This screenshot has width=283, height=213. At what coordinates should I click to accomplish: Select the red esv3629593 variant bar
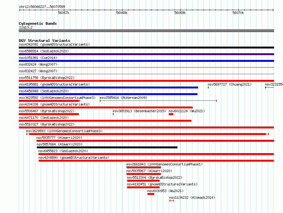pos(148,134)
